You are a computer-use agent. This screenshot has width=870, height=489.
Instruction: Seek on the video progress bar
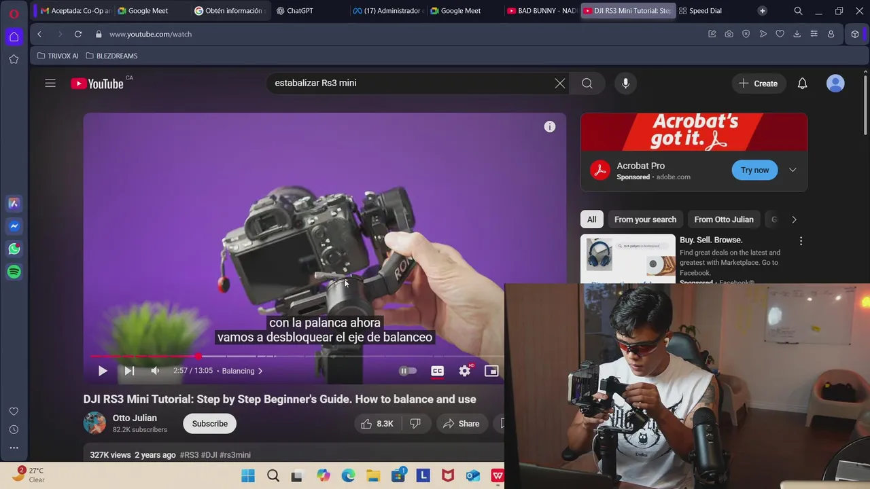tap(297, 356)
